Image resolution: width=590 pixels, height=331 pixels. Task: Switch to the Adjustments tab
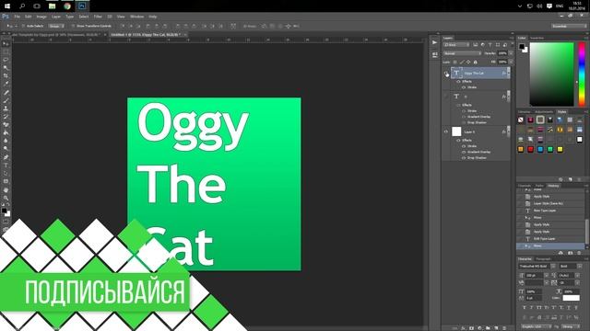(544, 112)
